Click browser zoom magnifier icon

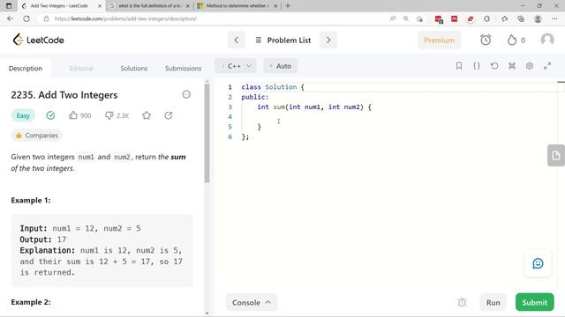406,18
